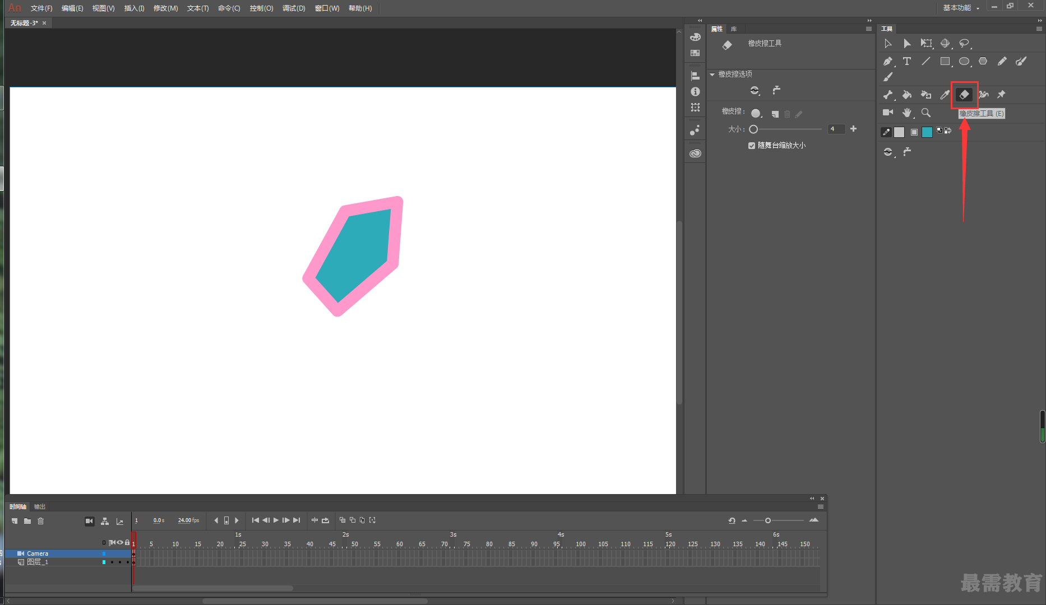Select the Paint Bucket tool
This screenshot has width=1046, height=605.
pyautogui.click(x=907, y=95)
